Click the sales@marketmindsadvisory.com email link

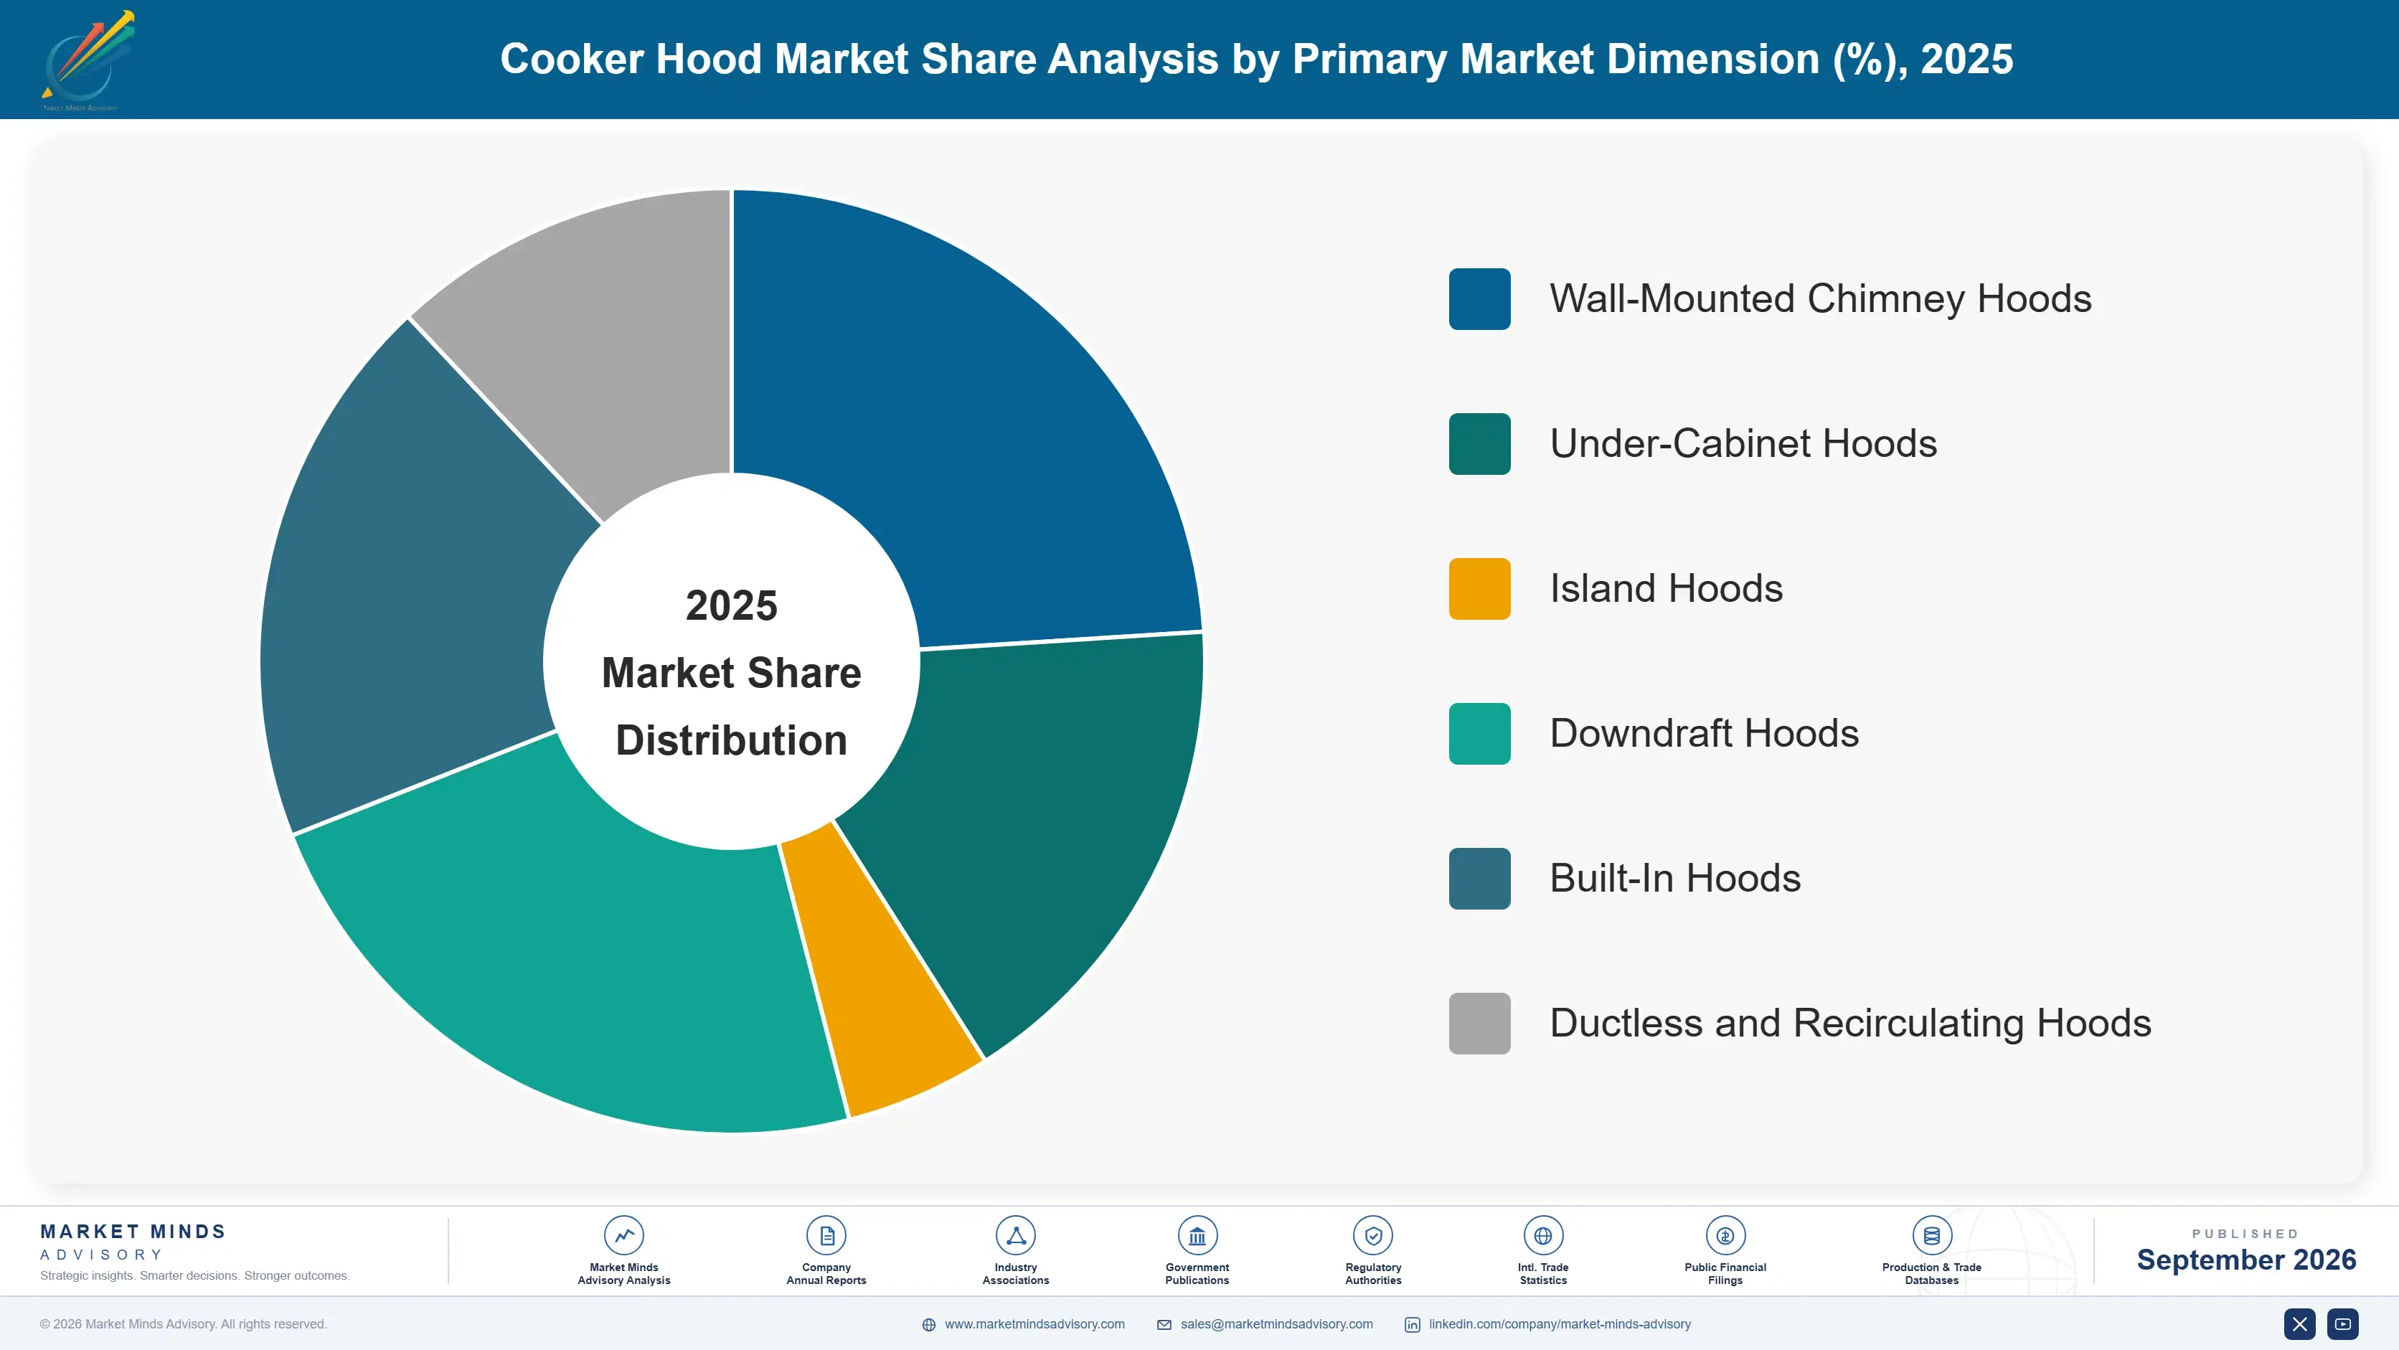tap(1277, 1324)
